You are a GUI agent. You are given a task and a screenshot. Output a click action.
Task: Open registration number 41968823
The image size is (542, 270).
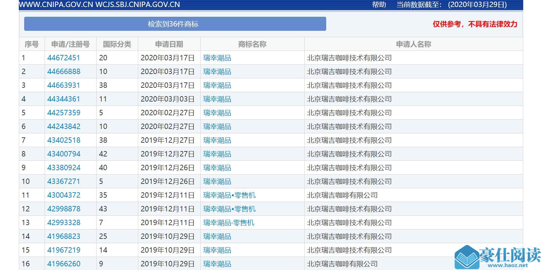[x=64, y=237]
